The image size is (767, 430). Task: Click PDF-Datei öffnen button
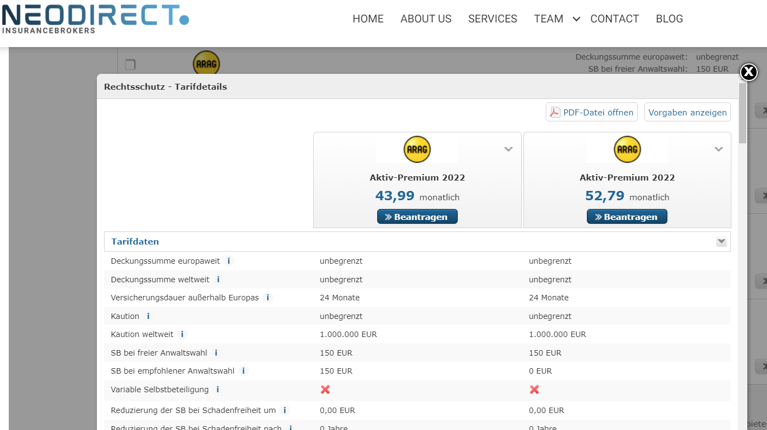pos(592,112)
